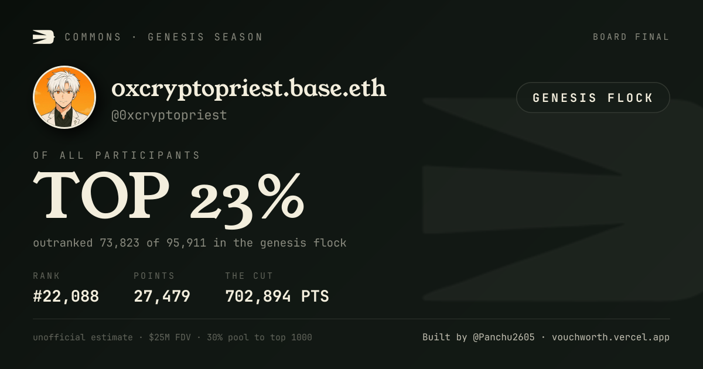Click THE CUT label
The image size is (703, 369).
pos(249,276)
